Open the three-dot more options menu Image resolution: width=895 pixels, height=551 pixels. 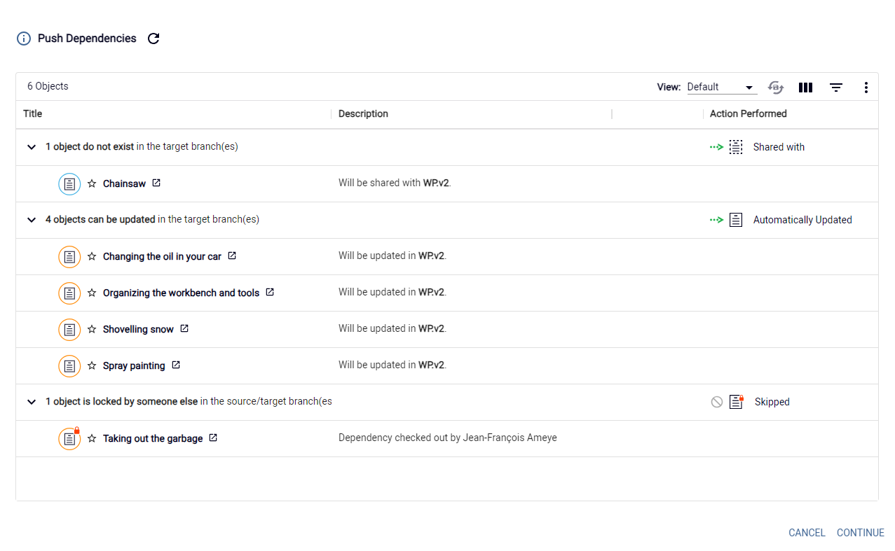point(866,88)
